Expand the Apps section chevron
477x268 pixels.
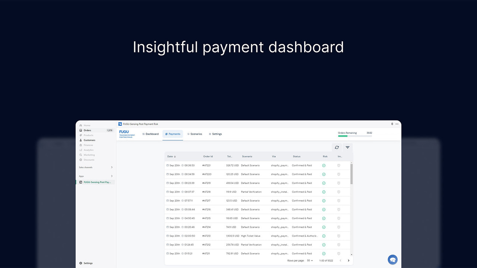click(x=111, y=176)
